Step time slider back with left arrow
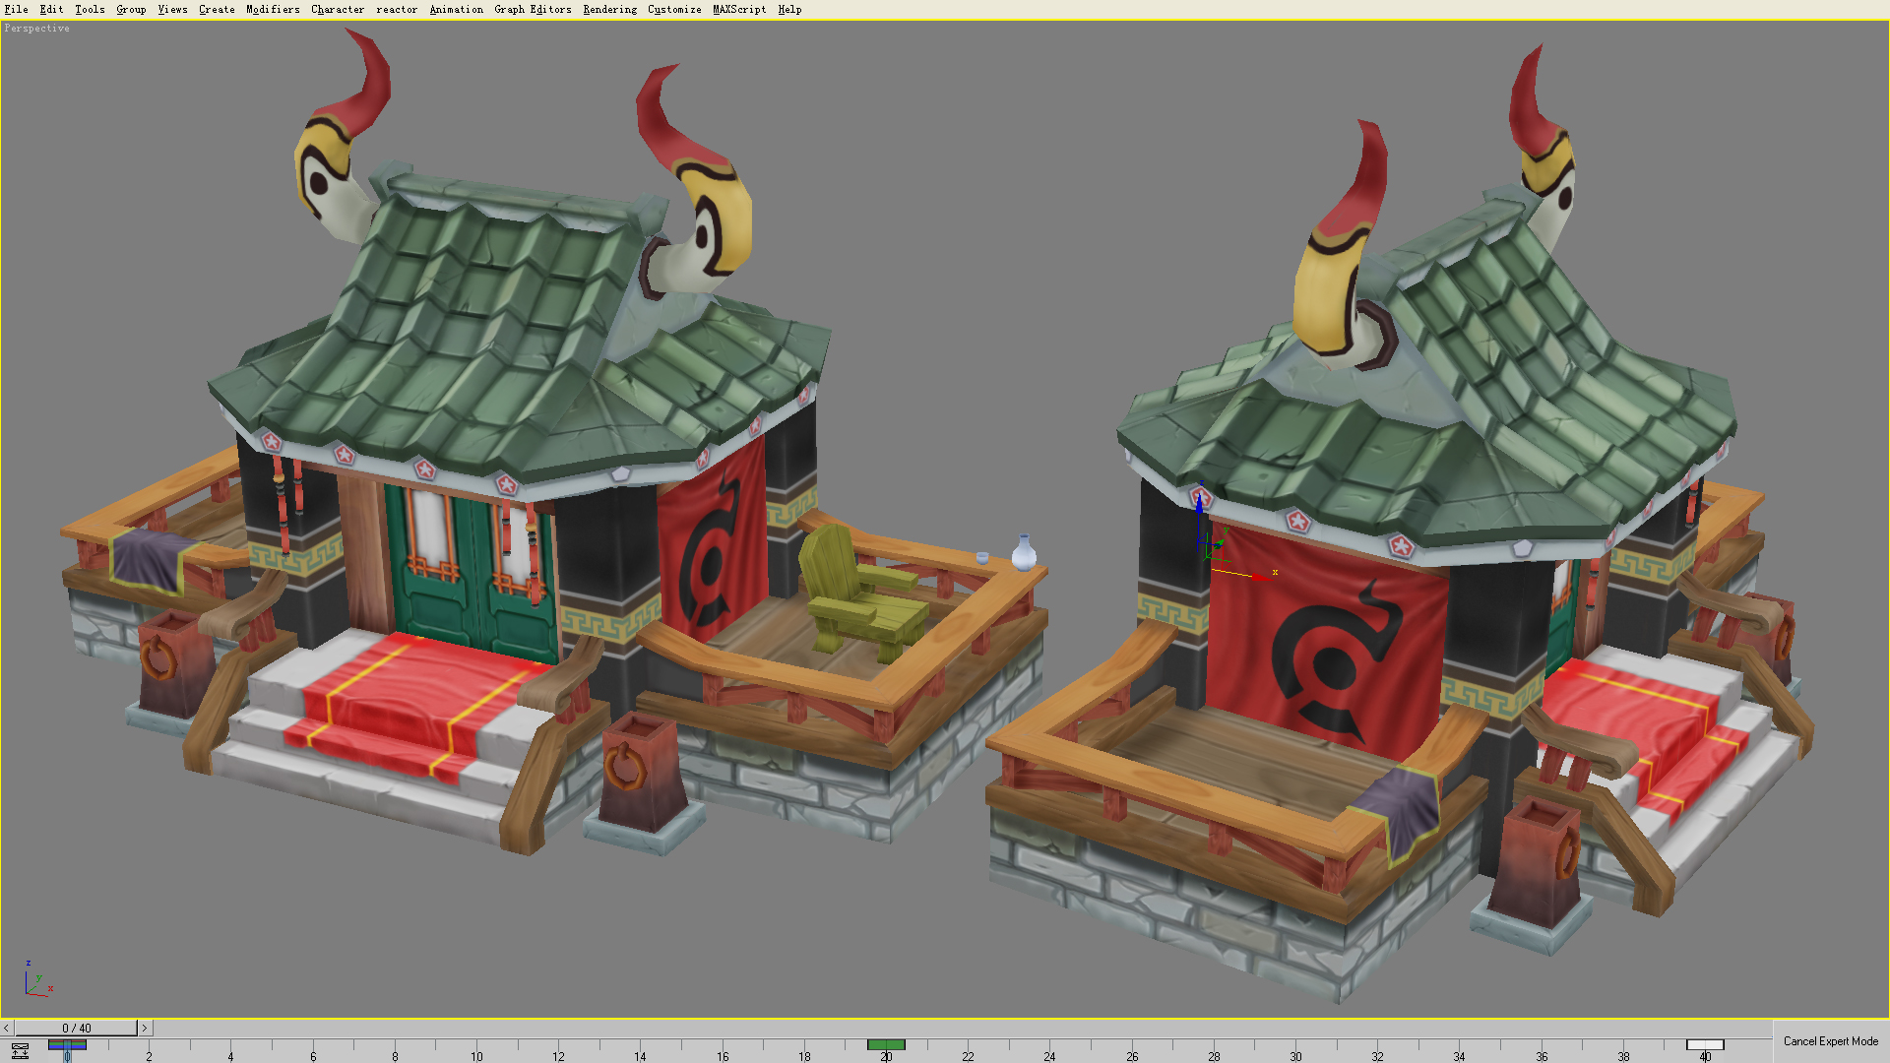Viewport: 1890px width, 1063px height. 7,1028
